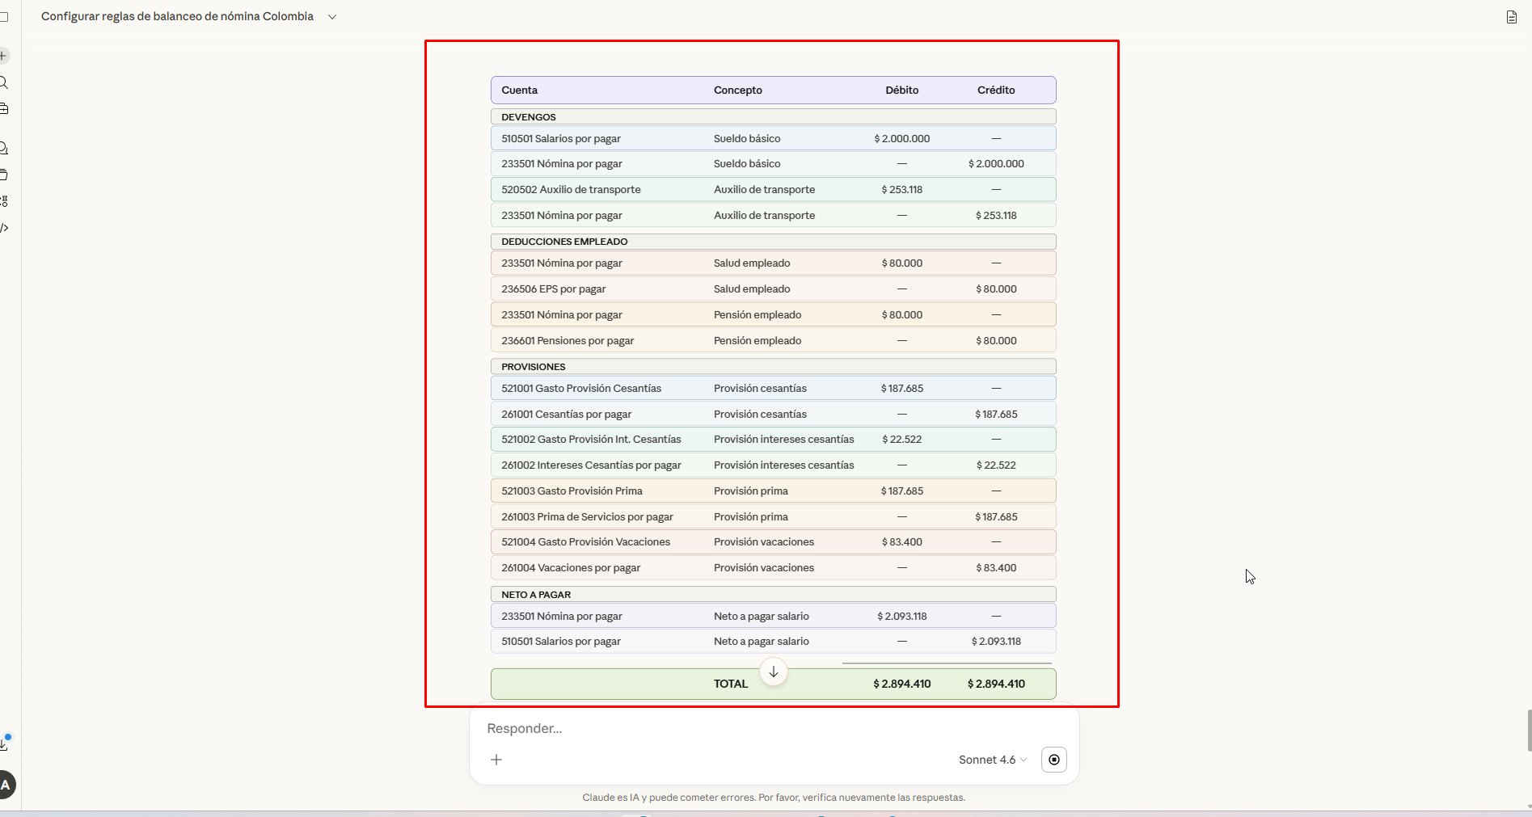The image size is (1532, 817).
Task: Open the Sonnet 4.6 model selector
Action: [993, 760]
